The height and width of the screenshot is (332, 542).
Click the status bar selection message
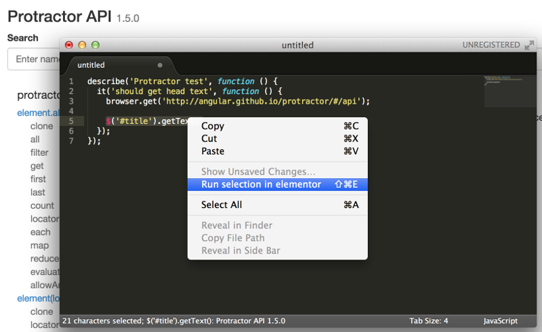(x=173, y=320)
